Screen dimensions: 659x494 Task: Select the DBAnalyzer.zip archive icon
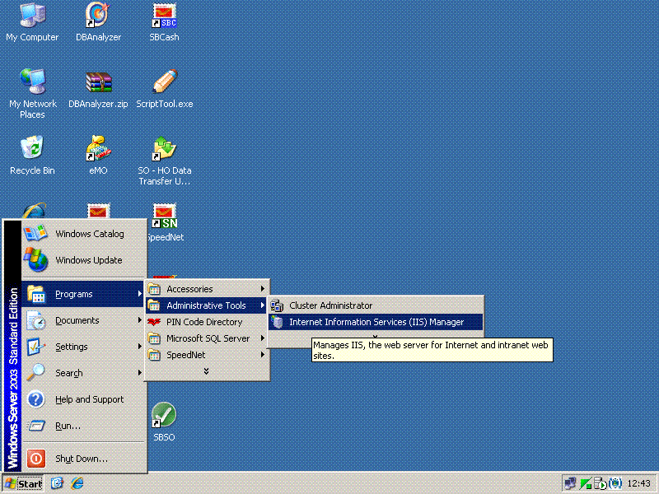click(98, 90)
